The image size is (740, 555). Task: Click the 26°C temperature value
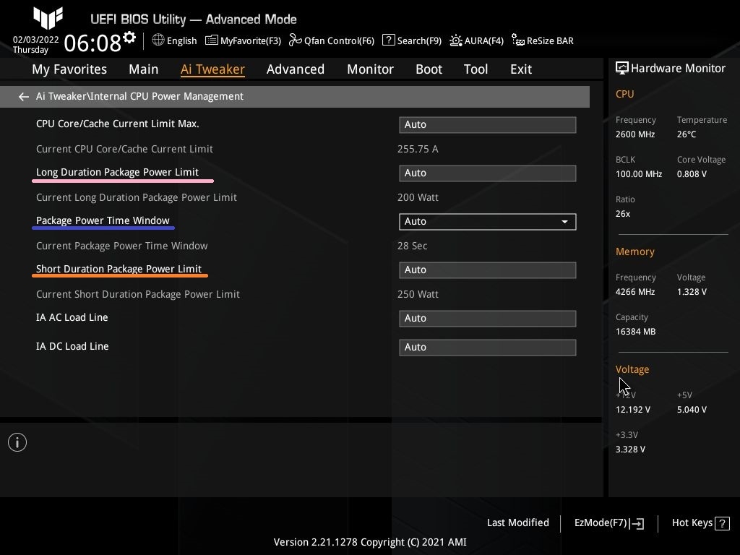pos(687,134)
